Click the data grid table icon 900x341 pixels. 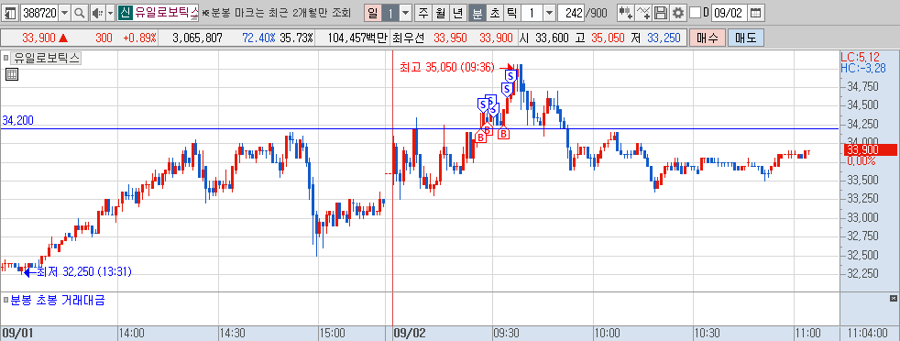point(12,73)
